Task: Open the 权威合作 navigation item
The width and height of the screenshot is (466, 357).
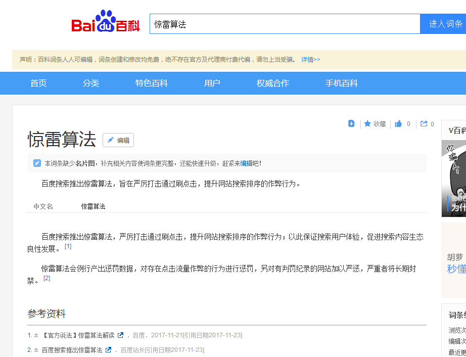Action: click(x=272, y=83)
